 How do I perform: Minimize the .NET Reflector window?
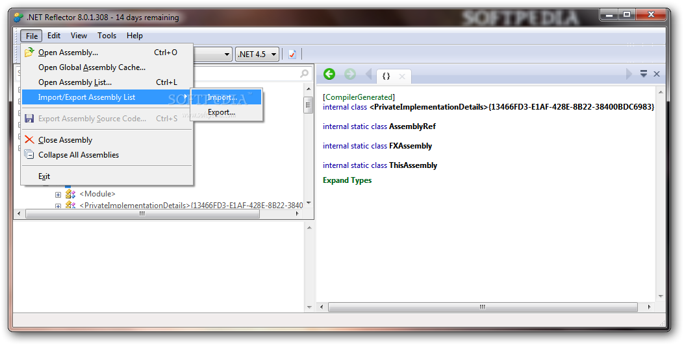609,15
